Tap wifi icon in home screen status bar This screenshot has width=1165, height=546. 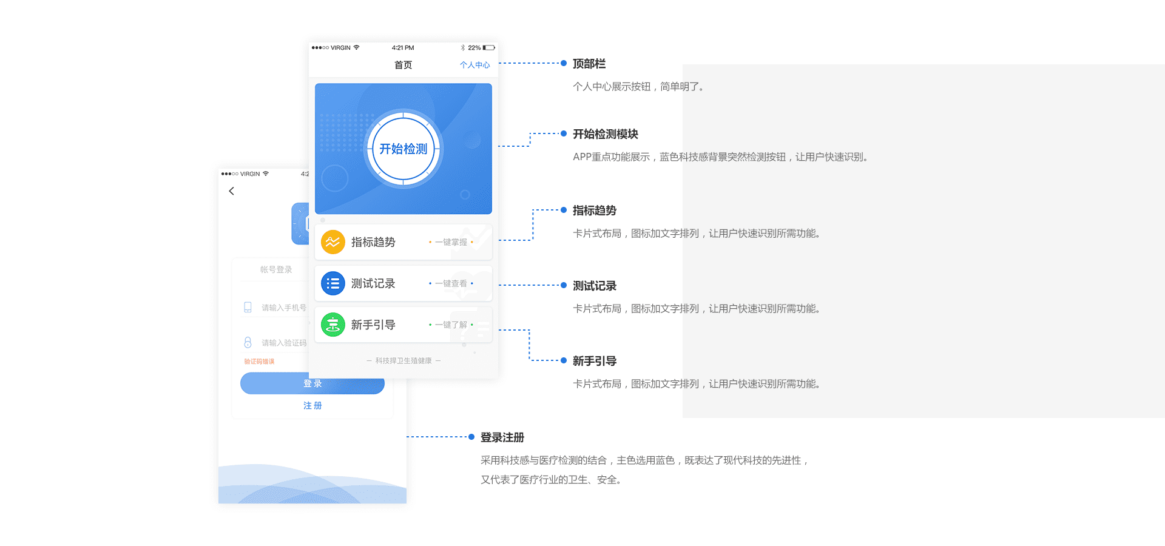(x=357, y=47)
